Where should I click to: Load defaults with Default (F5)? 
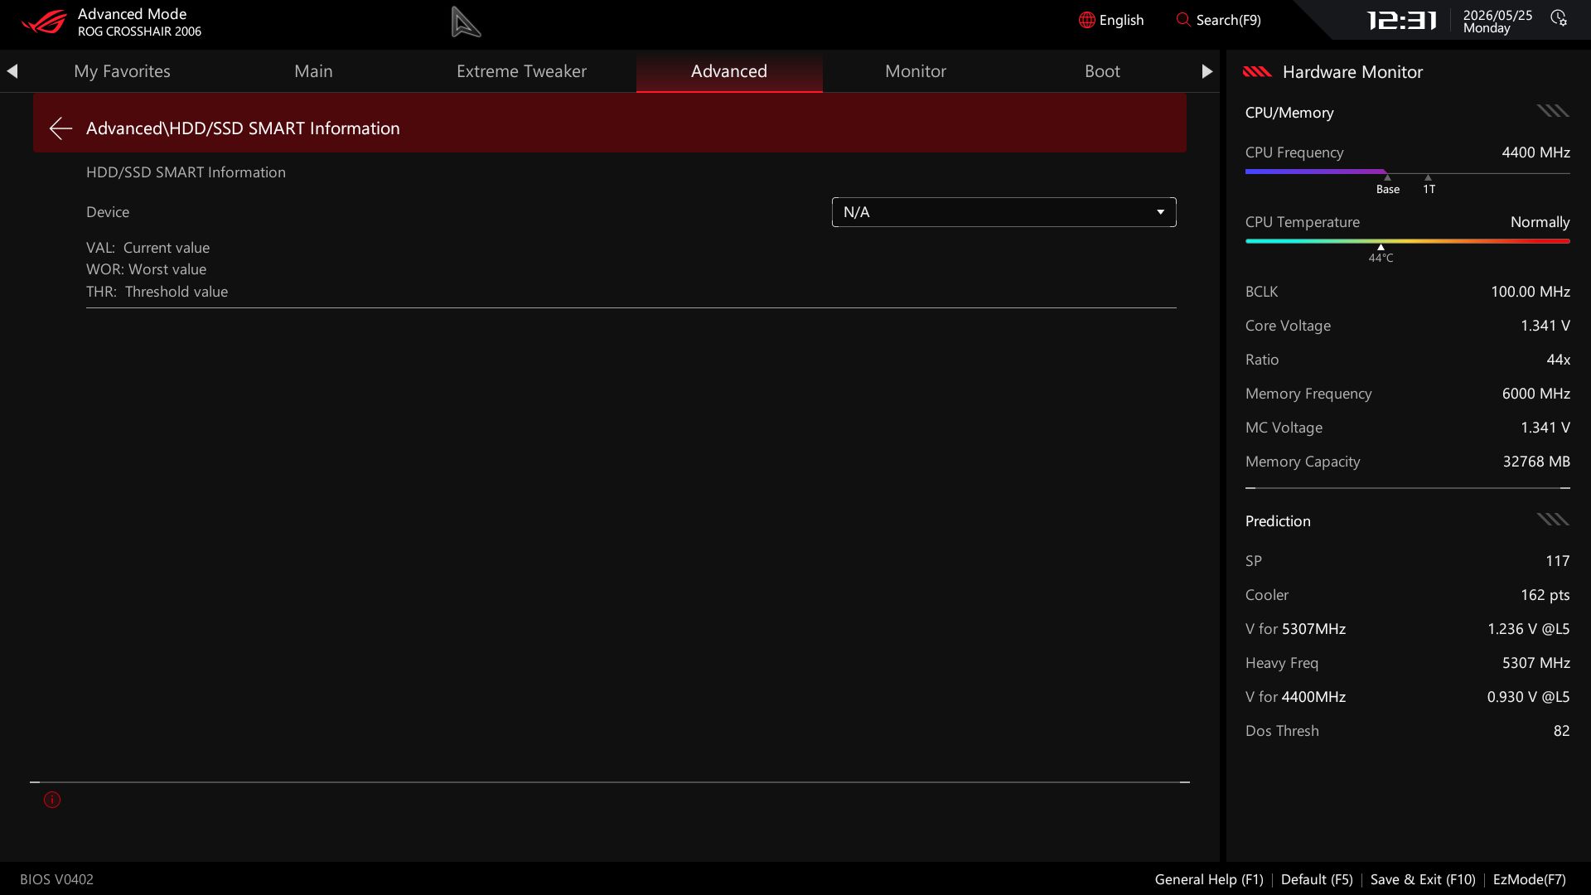tap(1317, 879)
